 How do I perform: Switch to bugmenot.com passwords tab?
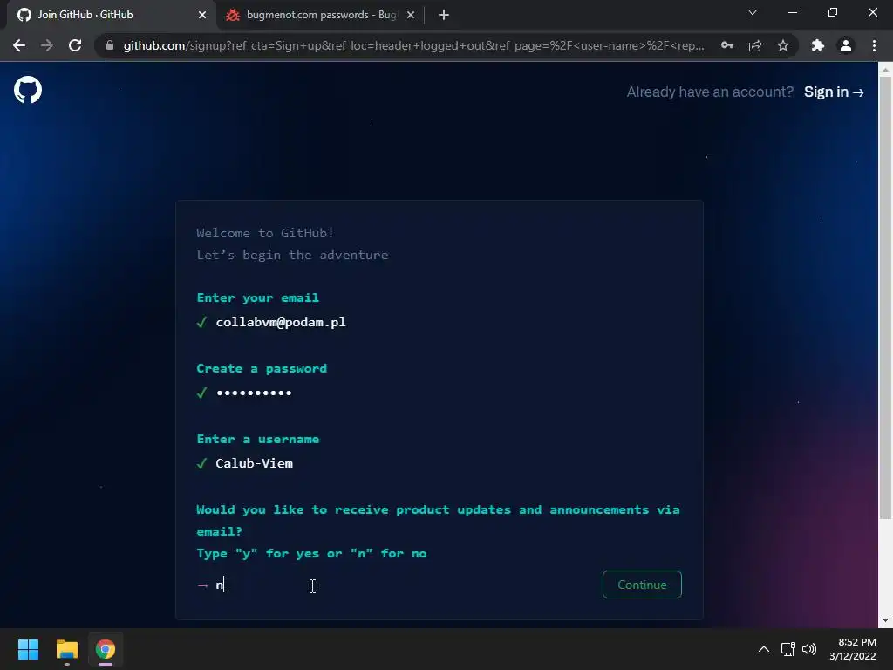pos(320,16)
